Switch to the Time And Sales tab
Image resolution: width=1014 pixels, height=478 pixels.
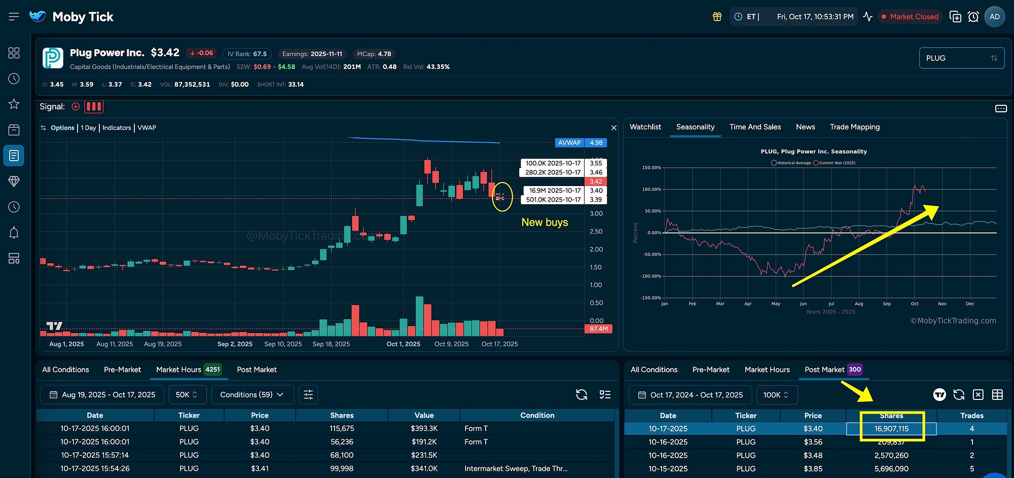(x=755, y=127)
